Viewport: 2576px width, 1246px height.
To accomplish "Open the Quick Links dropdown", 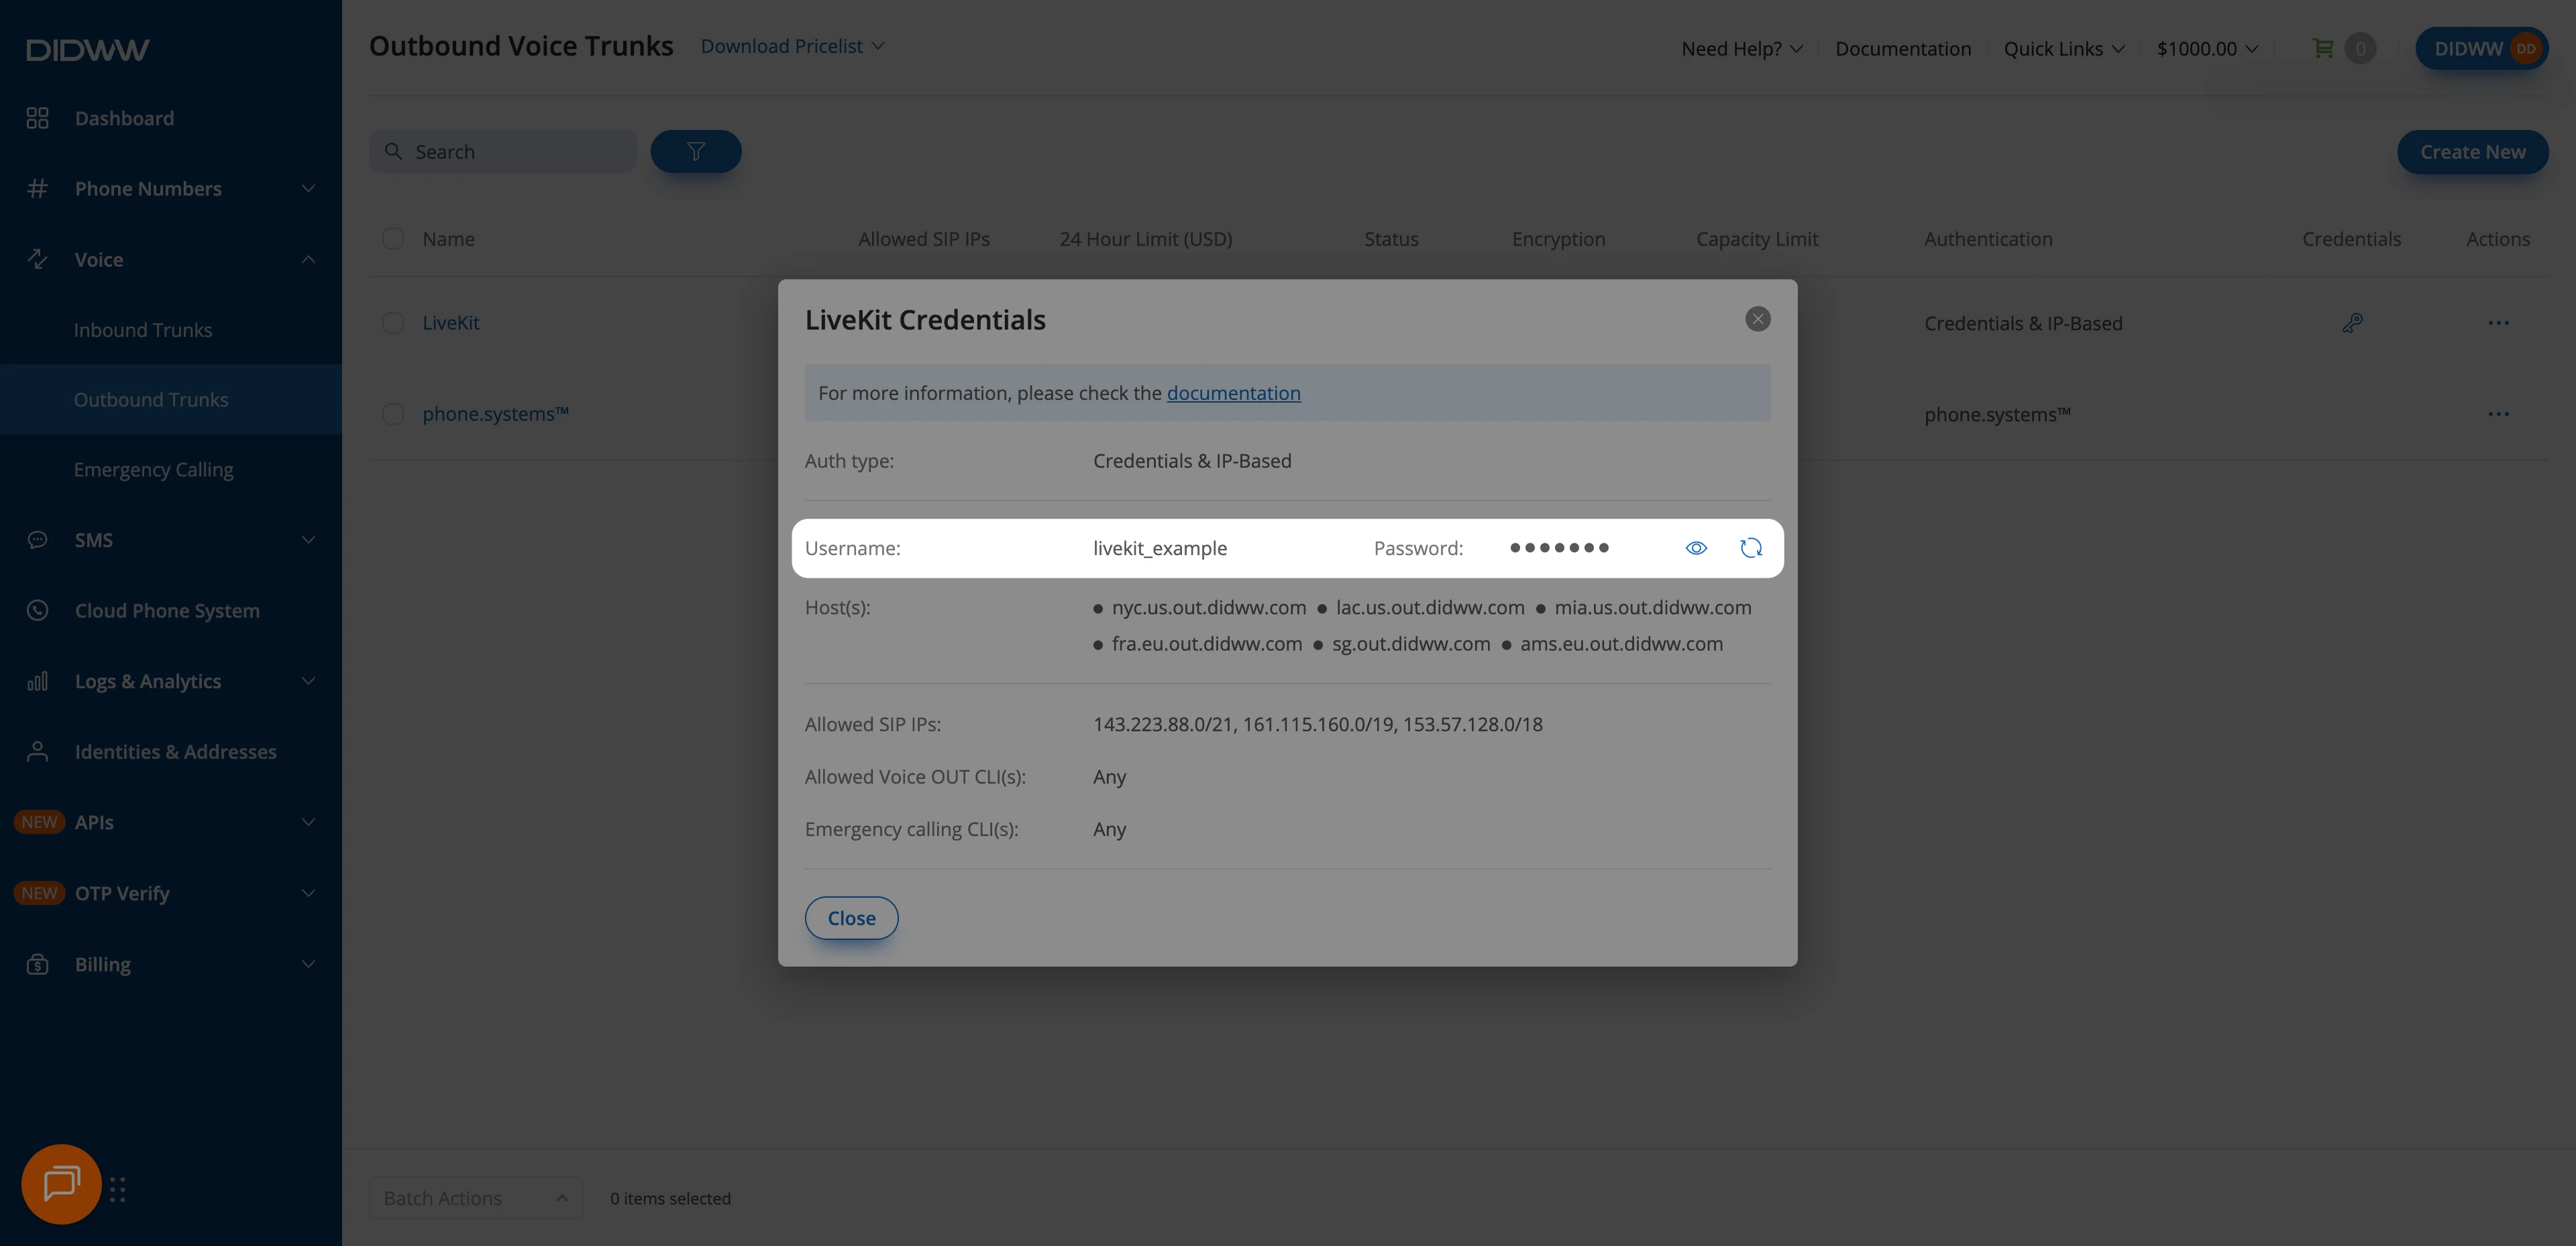I will [2064, 48].
